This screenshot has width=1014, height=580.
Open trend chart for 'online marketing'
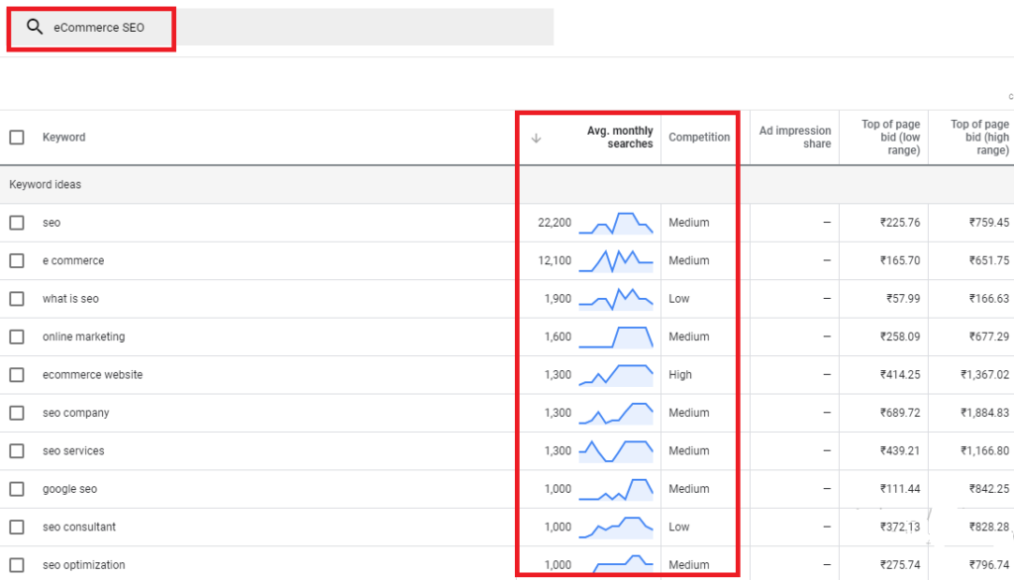pyautogui.click(x=616, y=337)
